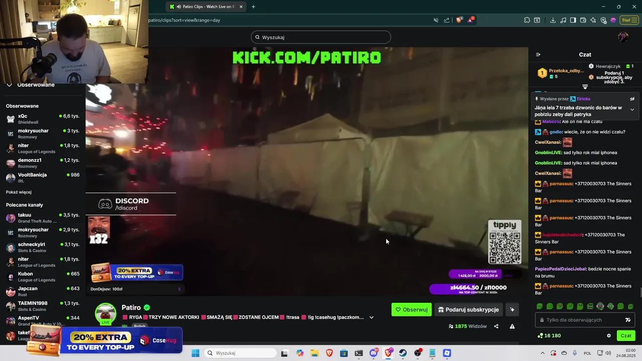
Task: Open Hewrajczyk leaderboard entry
Action: pos(611,66)
